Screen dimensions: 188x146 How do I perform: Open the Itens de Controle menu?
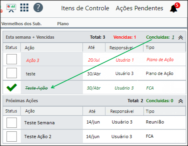point(85,8)
